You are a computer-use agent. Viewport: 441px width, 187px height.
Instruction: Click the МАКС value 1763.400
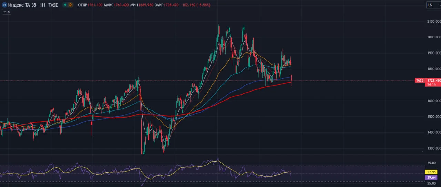(x=122, y=5)
